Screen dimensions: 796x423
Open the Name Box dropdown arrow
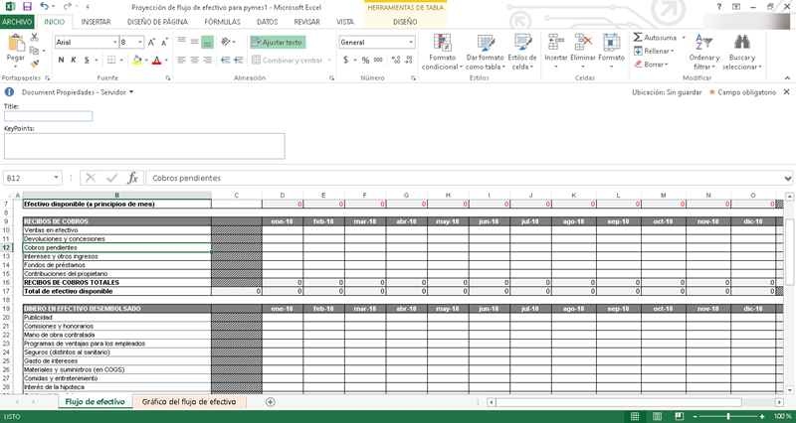pyautogui.click(x=56, y=178)
